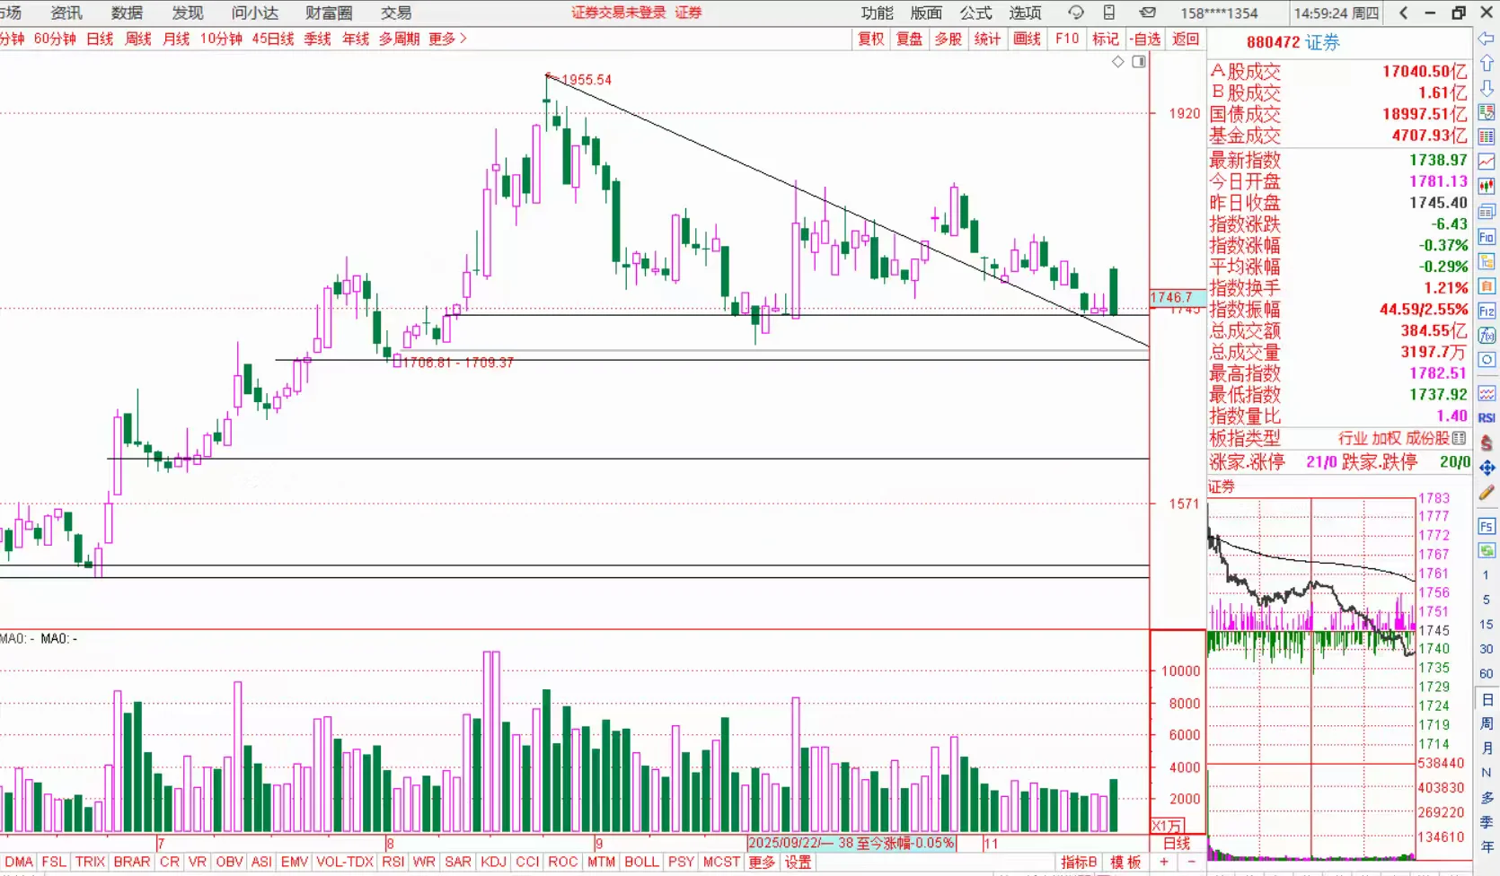The image size is (1500, 876).
Task: Click the -自选 remove from watchlist button
Action: (x=1145, y=39)
